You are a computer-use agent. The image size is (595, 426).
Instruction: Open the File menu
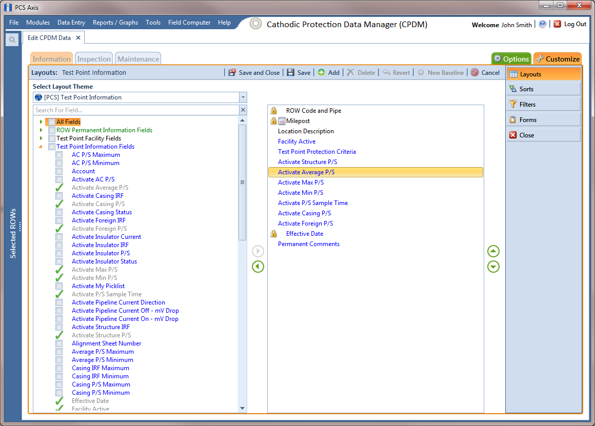click(14, 23)
